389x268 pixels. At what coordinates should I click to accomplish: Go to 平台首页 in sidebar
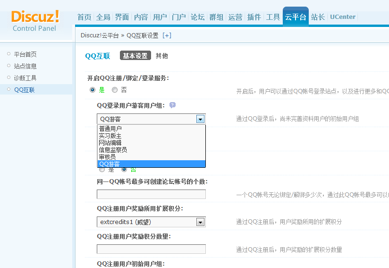tap(25, 54)
